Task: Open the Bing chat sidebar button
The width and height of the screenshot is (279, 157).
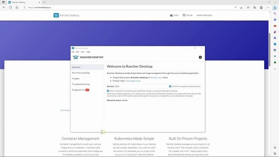Action: (x=275, y=7)
